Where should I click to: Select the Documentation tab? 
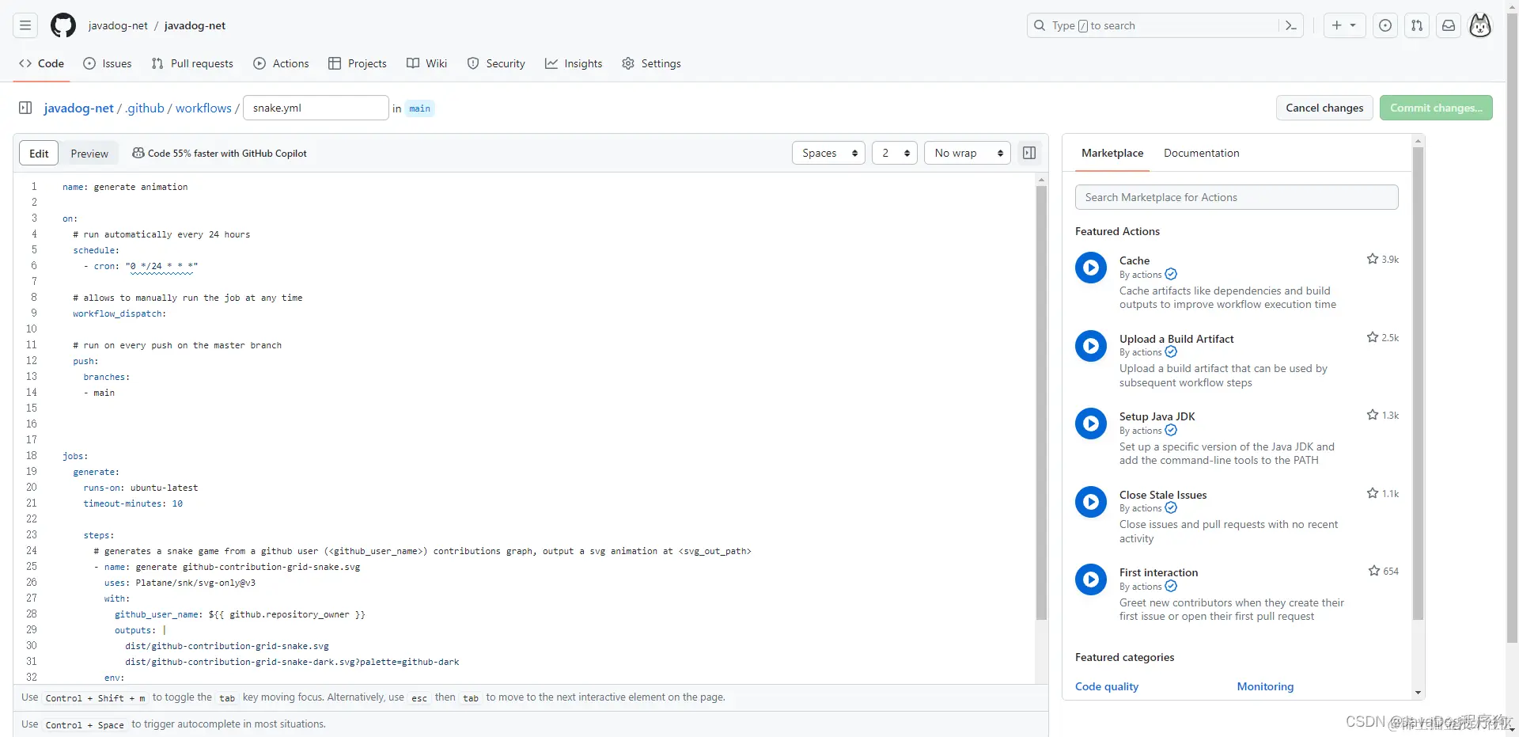[x=1201, y=153]
